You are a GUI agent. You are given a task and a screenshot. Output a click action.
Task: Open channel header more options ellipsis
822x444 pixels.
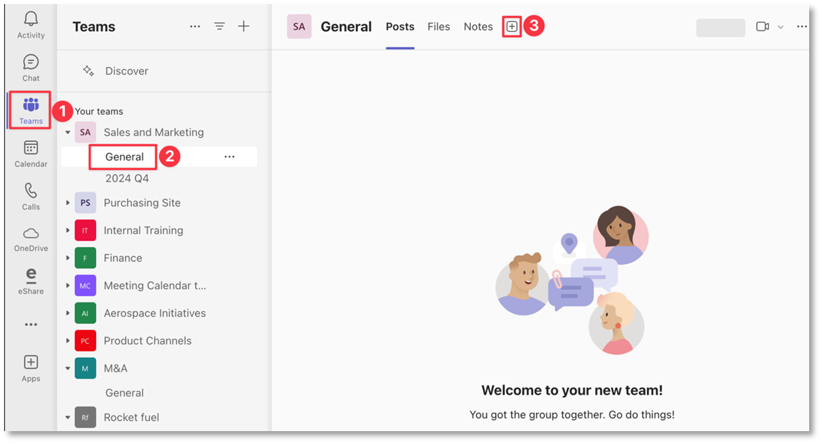click(802, 26)
